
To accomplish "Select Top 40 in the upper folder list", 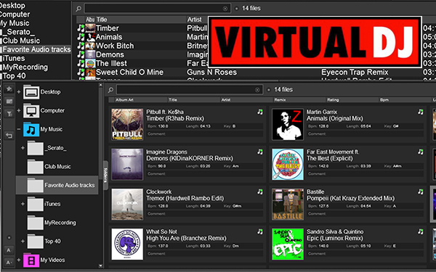I will tap(14, 75).
